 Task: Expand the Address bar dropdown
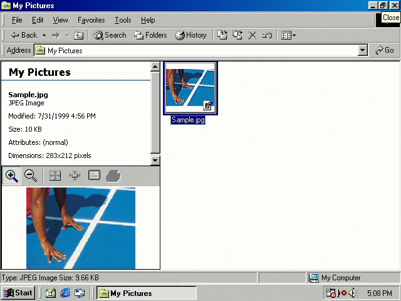pyautogui.click(x=362, y=50)
